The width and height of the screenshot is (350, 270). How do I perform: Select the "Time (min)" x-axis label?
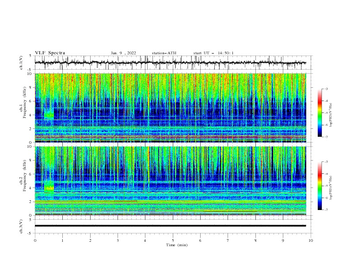coord(177,245)
